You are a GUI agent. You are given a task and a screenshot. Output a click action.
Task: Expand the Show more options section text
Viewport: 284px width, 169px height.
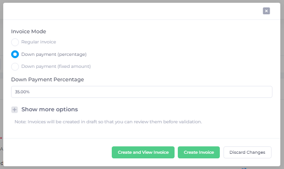pos(49,109)
